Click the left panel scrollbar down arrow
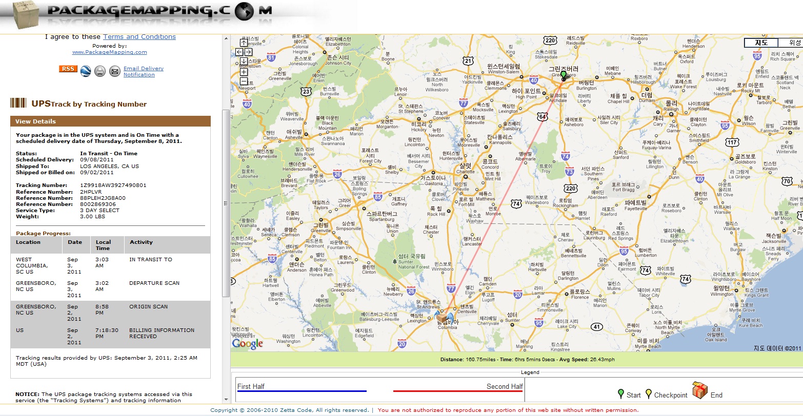 tap(226, 400)
